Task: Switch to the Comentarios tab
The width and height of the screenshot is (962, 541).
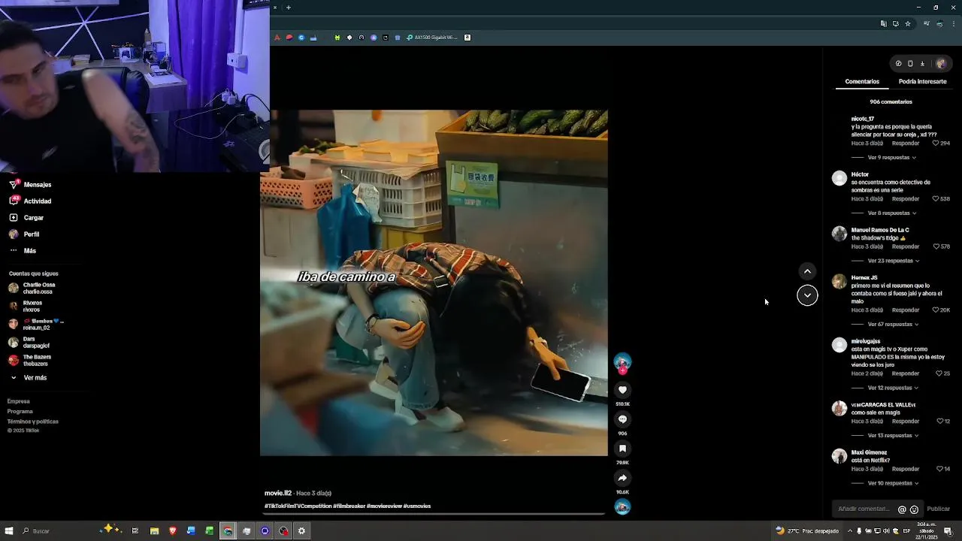Action: click(x=862, y=81)
